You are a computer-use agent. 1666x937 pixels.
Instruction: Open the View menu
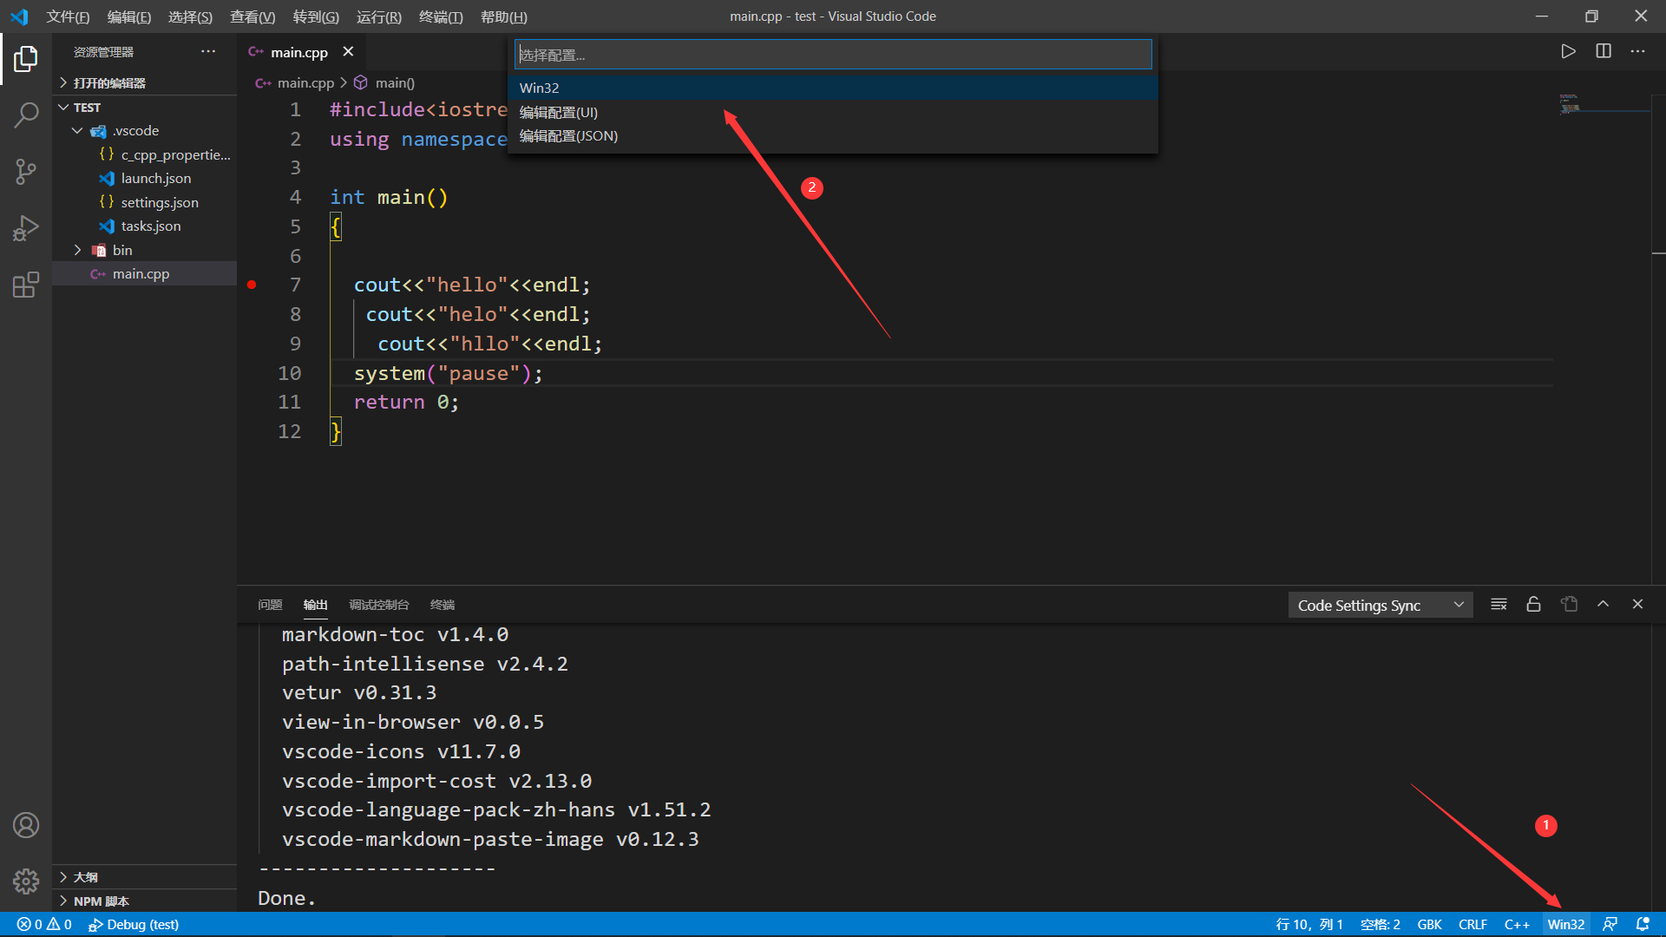click(x=253, y=16)
